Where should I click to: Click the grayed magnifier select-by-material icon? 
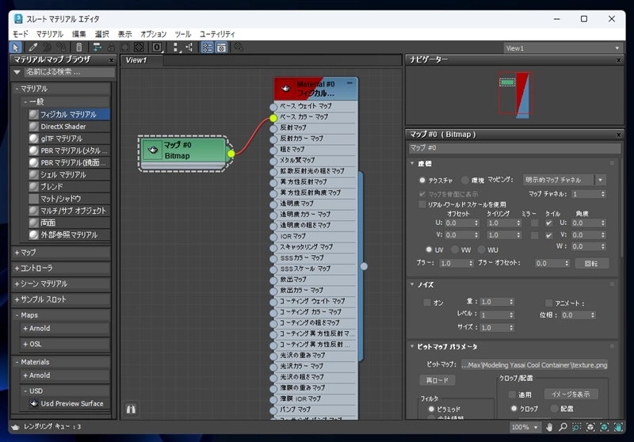pos(239,48)
